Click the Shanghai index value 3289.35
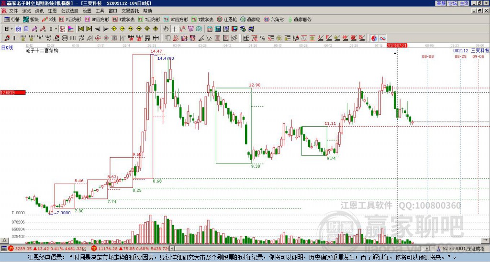The image size is (490, 262). (23, 249)
